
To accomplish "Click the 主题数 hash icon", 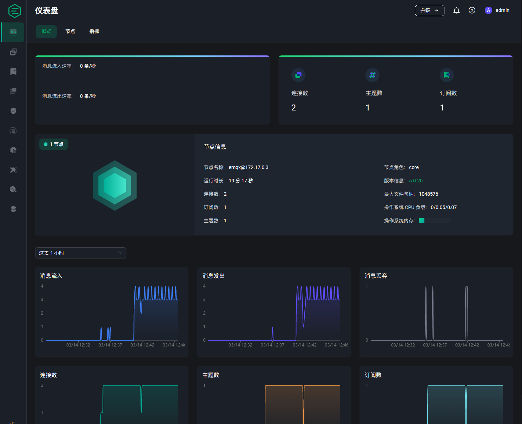I will 372,75.
